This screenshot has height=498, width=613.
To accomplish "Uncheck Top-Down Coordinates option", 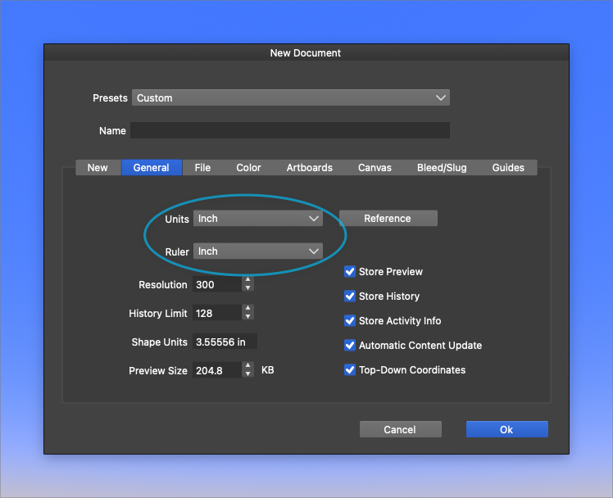I will [x=350, y=370].
